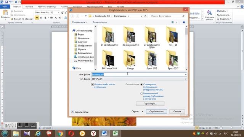Apply underline formatting in the Word ribbon
This screenshot has height=137, width=244.
pos(45,18)
